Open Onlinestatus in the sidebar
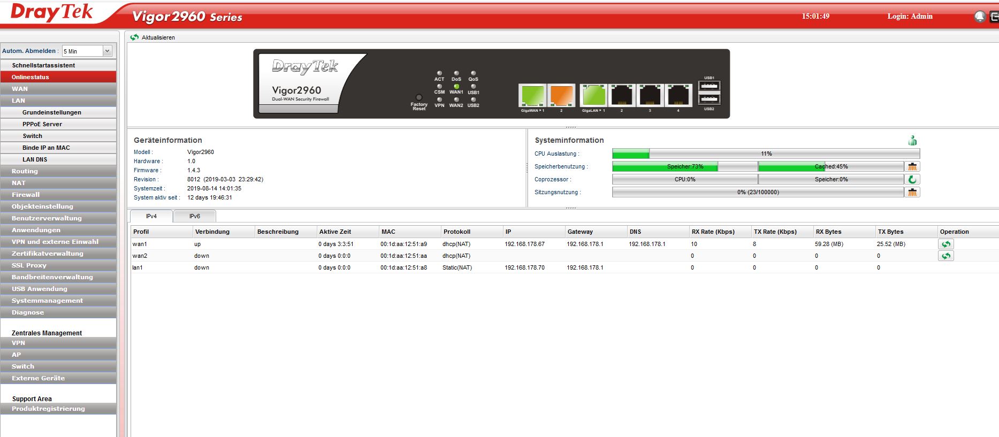This screenshot has width=999, height=437. 58,77
